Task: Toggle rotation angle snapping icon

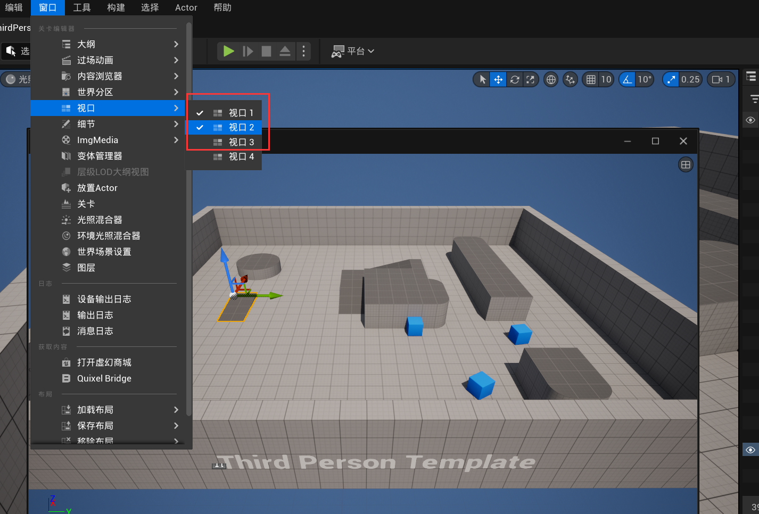Action: 628,79
